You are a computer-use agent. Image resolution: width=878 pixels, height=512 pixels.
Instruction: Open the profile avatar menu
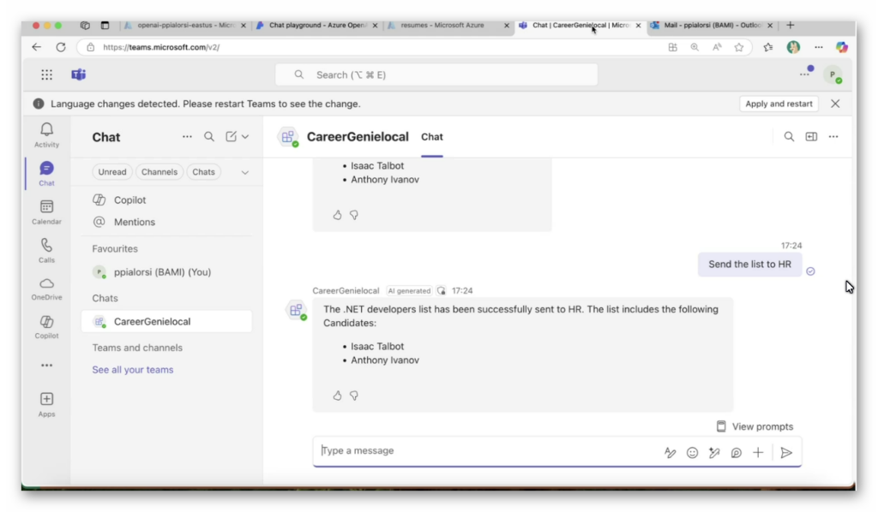[833, 74]
